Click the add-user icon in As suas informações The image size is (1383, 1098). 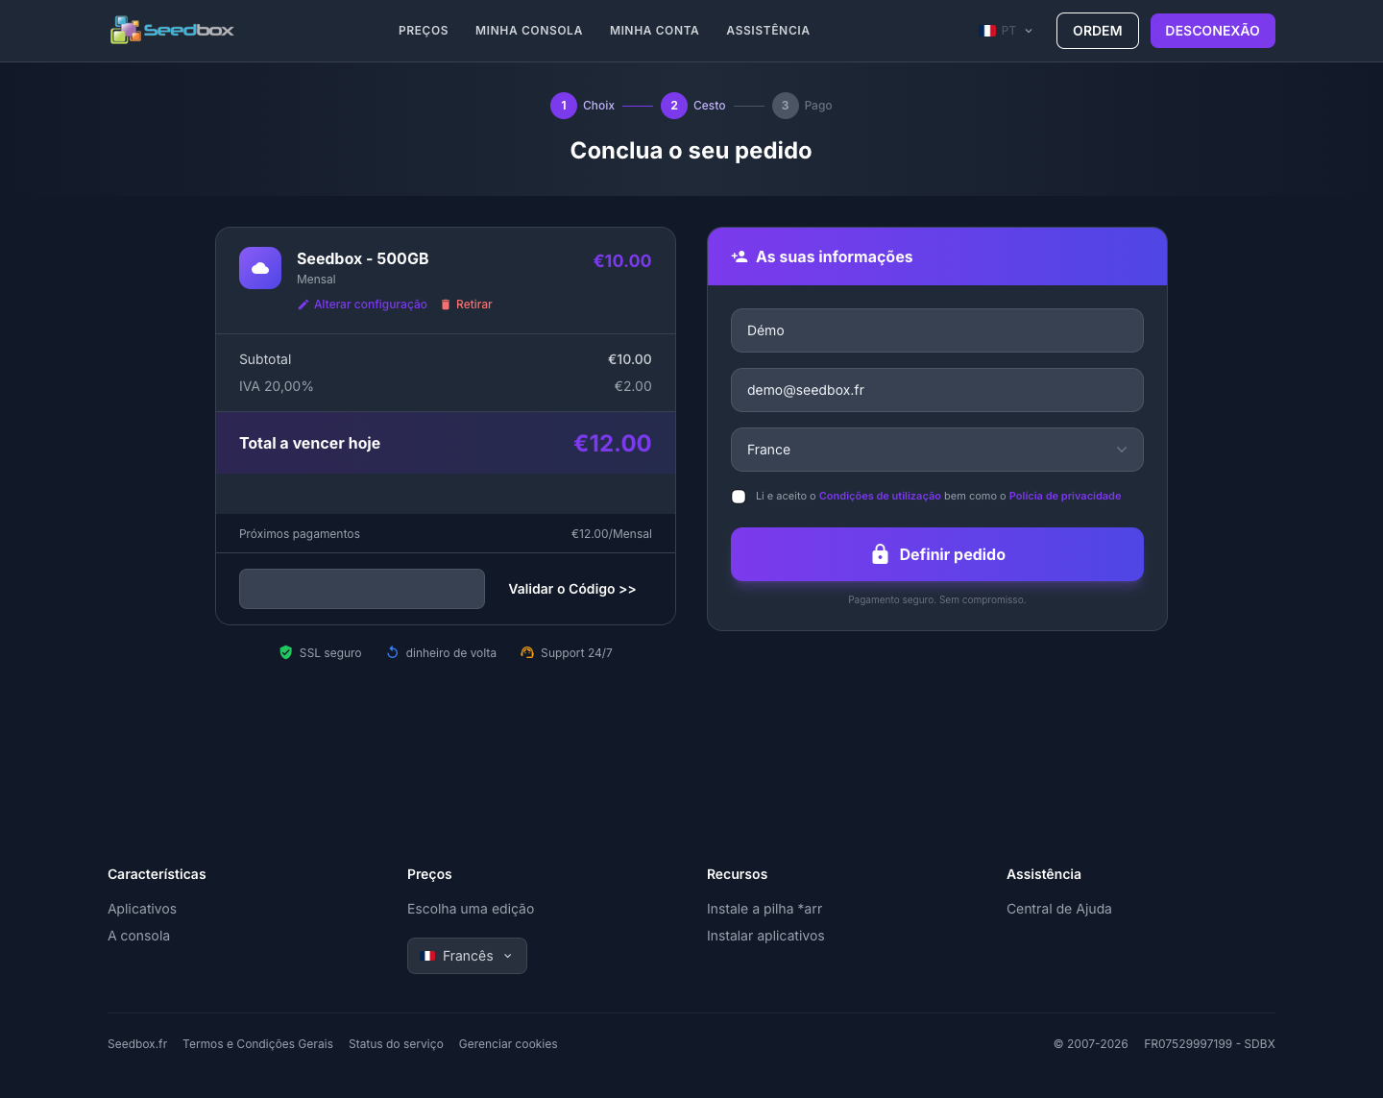pos(740,256)
